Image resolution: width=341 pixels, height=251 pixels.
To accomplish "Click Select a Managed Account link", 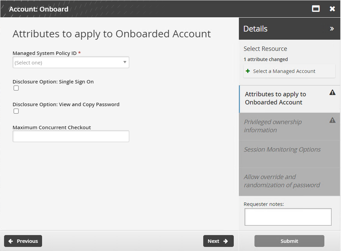I will click(x=284, y=71).
